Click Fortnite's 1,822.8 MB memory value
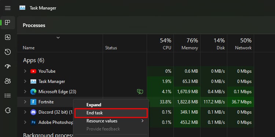 (187, 102)
